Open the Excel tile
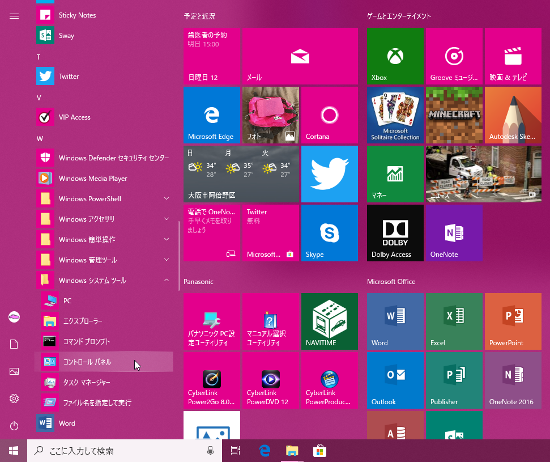The height and width of the screenshot is (462, 550). coord(454,321)
